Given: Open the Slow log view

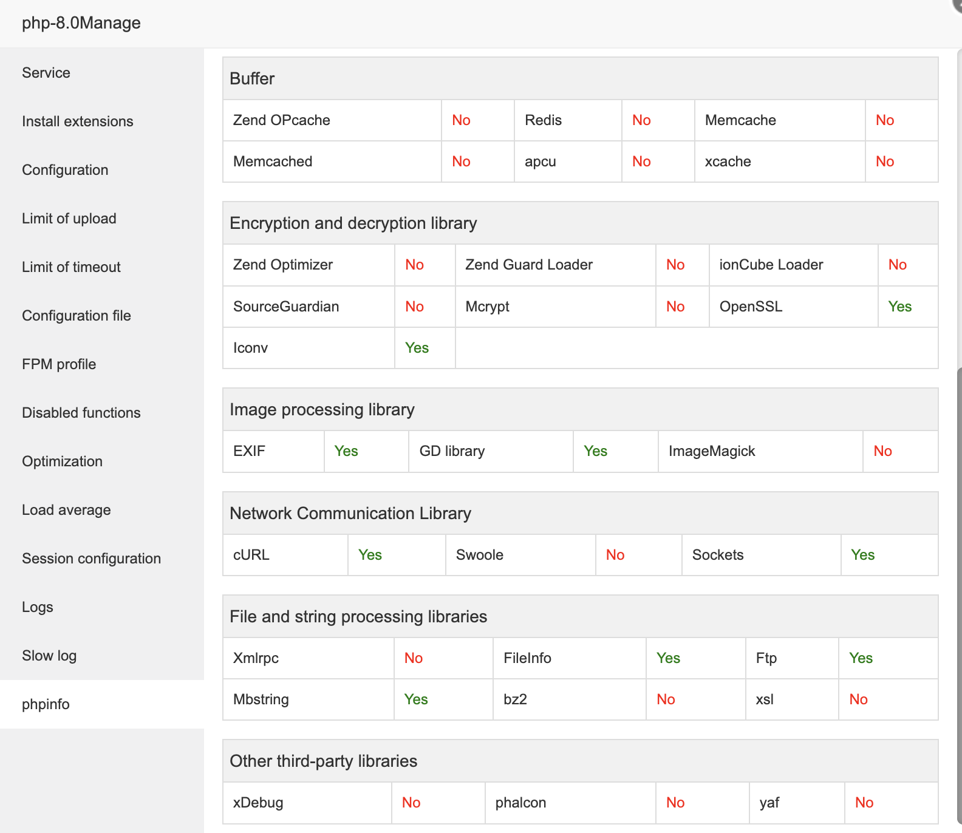Looking at the screenshot, I should click(49, 656).
